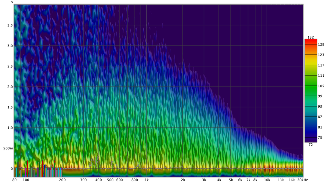The image size is (328, 183).
Task: Click the 132 maximum label above color scale
Action: tap(311, 37)
